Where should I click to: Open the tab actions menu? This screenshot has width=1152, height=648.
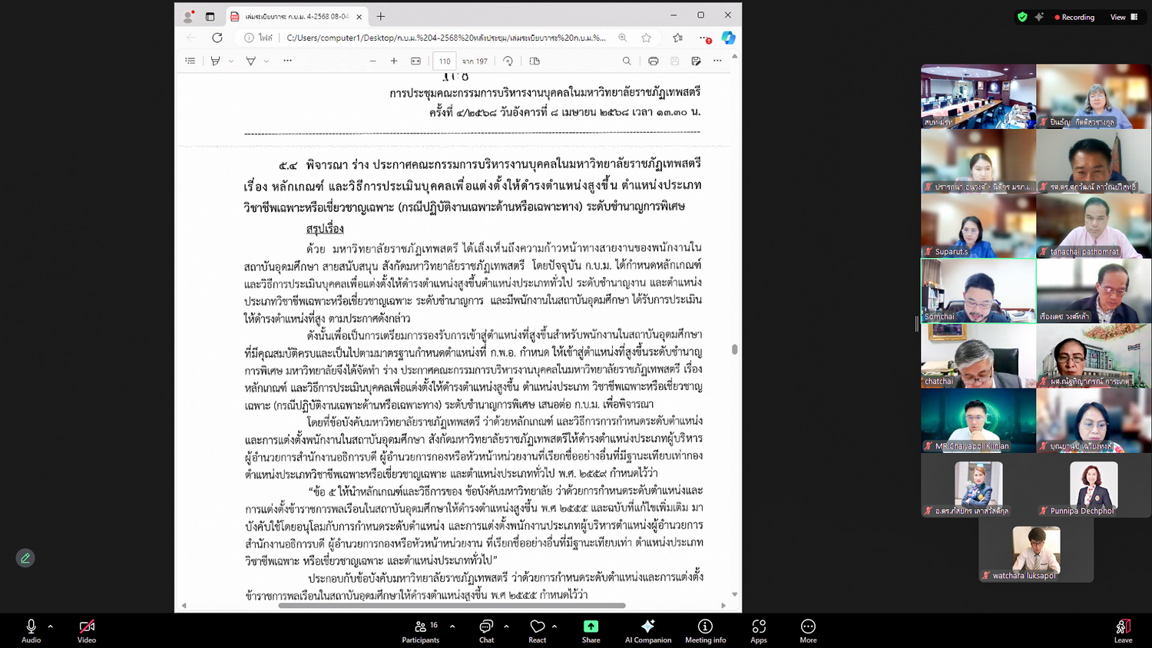(210, 16)
